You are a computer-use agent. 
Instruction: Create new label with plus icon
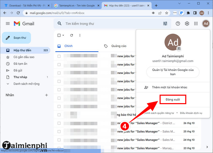click(46, 95)
